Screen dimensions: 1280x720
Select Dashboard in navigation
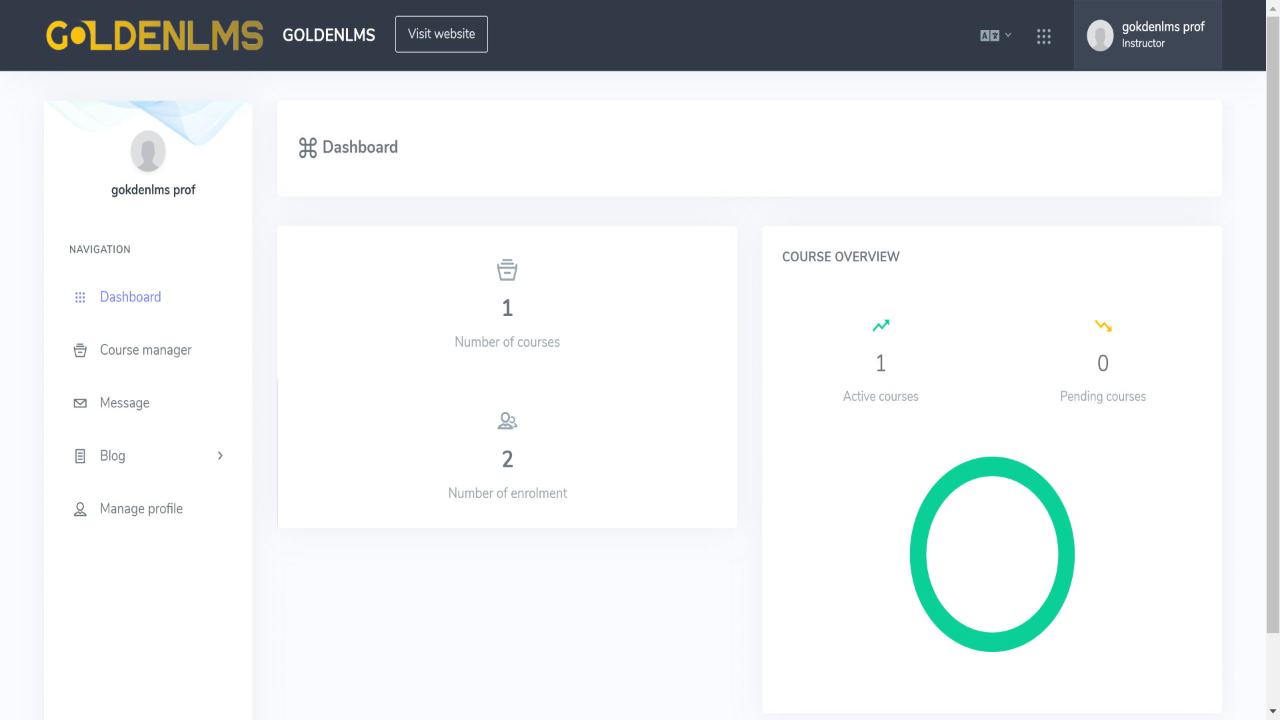point(131,297)
